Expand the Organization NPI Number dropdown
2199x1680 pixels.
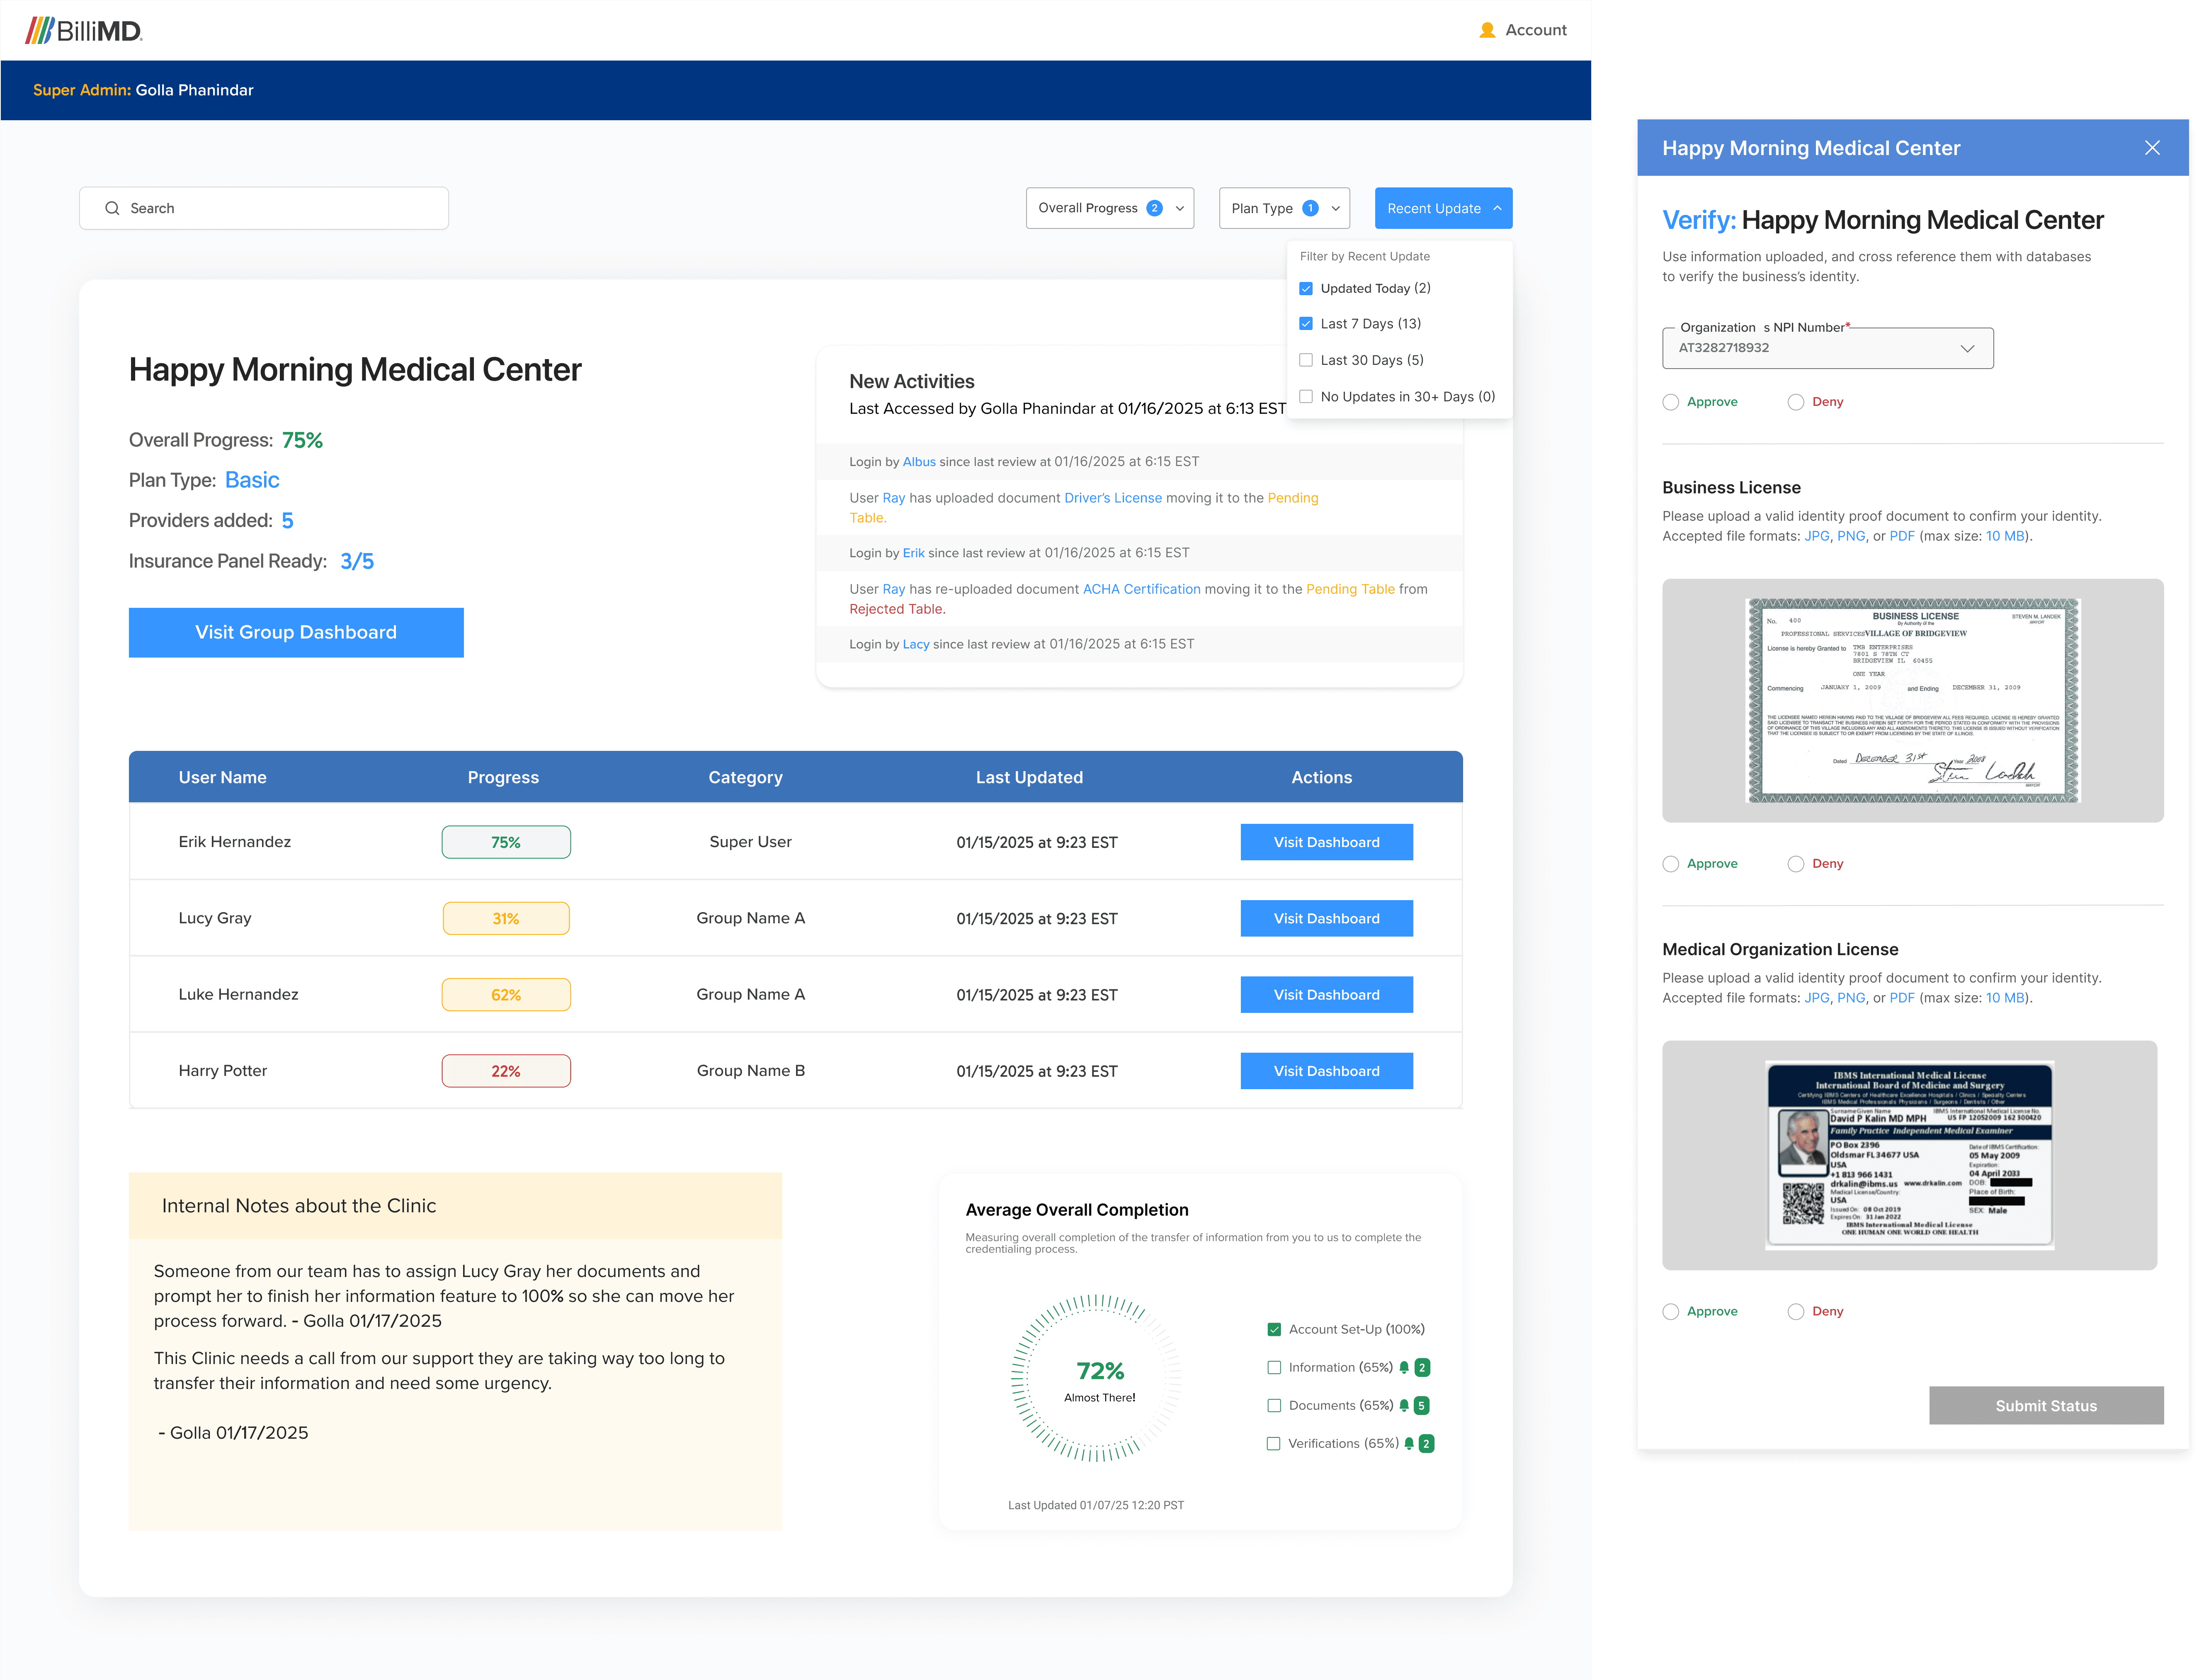click(x=1968, y=347)
